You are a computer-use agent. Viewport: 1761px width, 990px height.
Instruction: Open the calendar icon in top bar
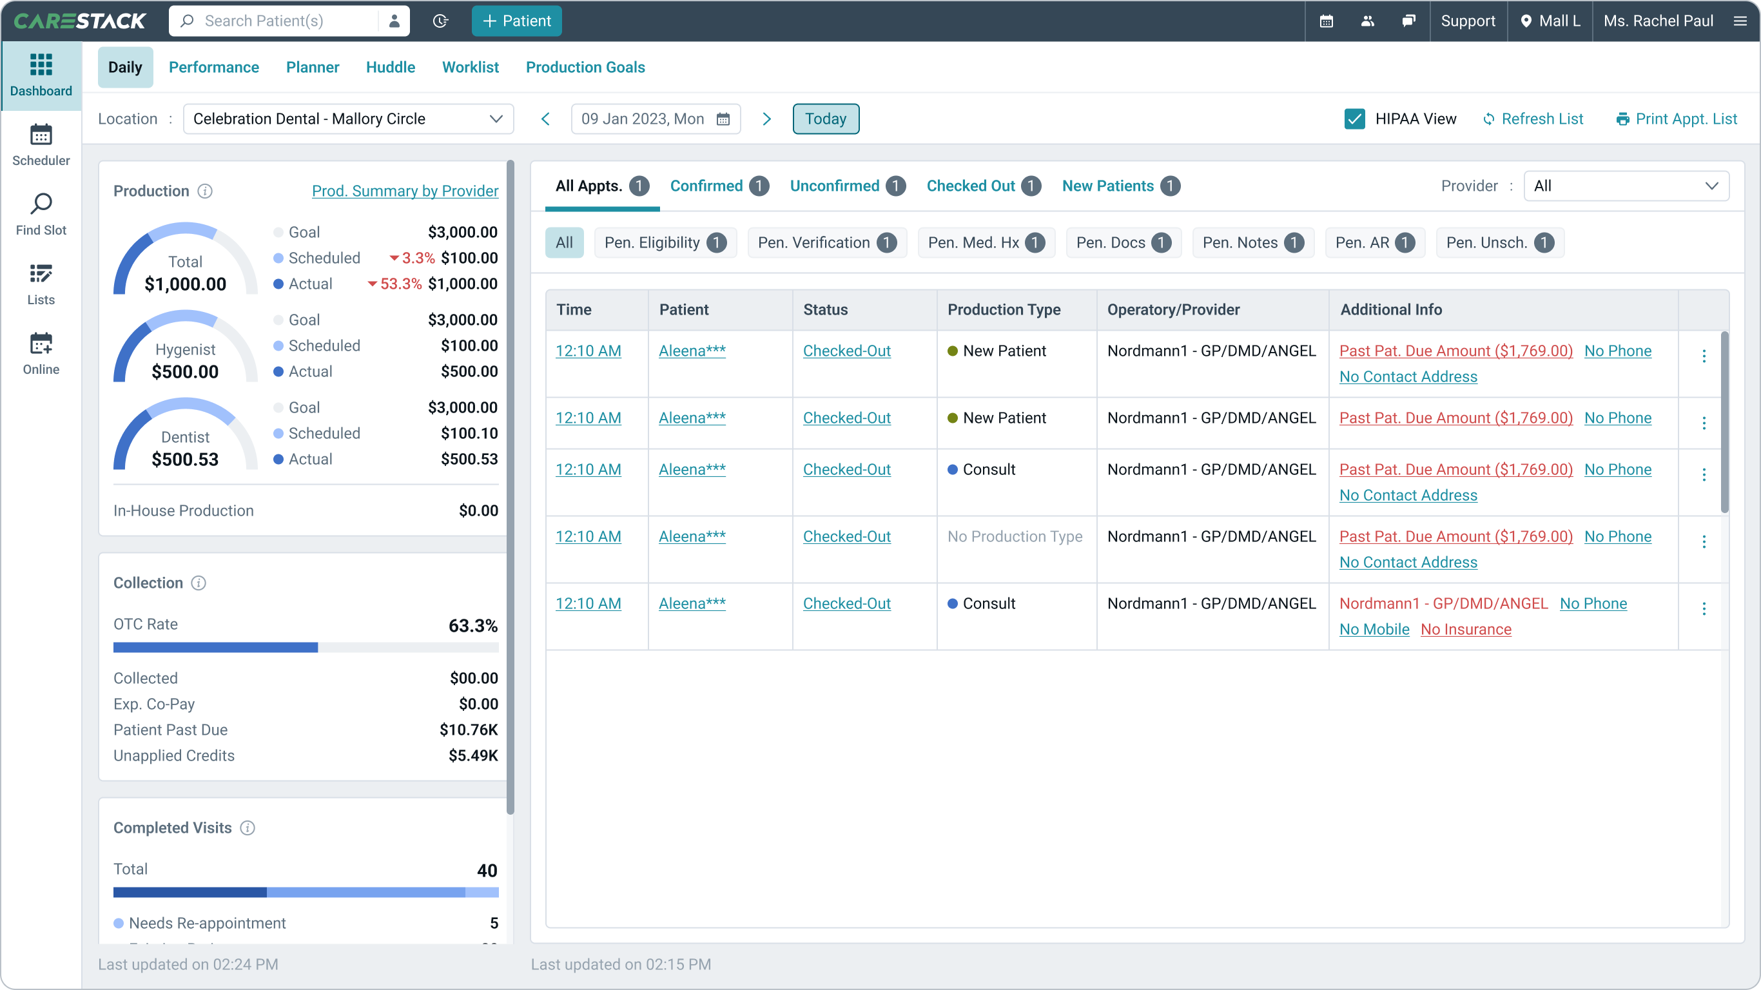(x=1326, y=21)
